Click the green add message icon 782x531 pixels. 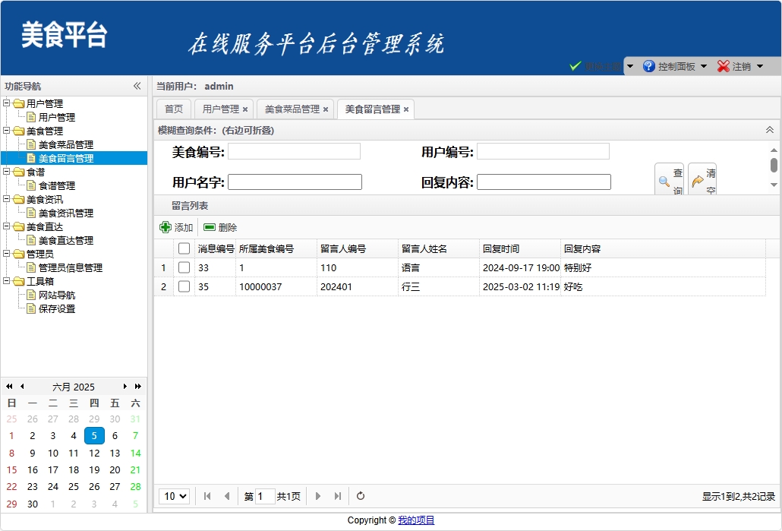pos(166,227)
